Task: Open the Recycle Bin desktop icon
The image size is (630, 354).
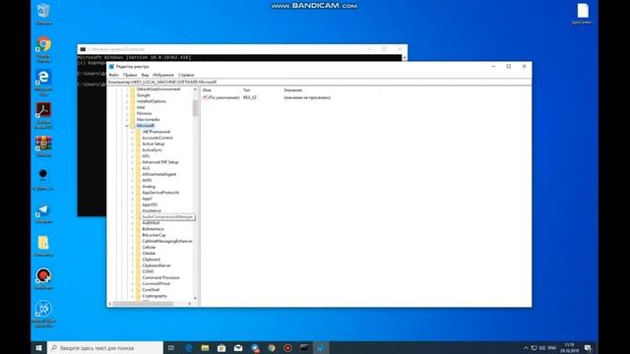Action: coord(43,14)
